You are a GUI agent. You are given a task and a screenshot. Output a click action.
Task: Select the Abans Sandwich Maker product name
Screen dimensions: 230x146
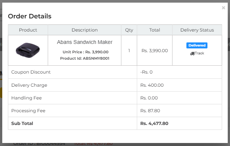85,42
